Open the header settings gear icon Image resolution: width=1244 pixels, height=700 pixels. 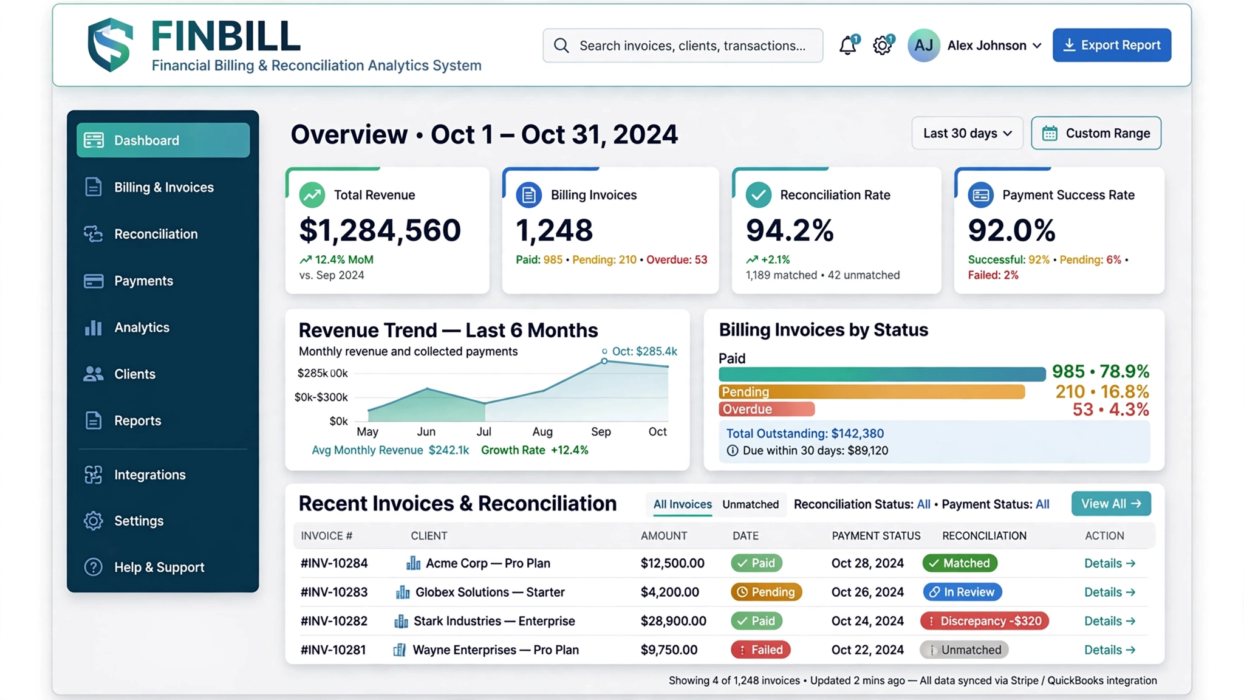point(882,46)
